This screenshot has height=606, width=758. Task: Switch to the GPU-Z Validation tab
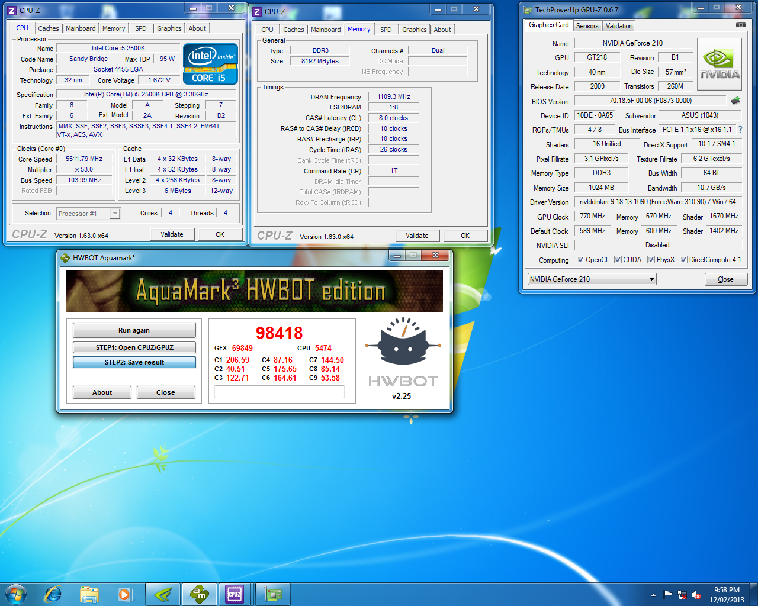(x=619, y=26)
